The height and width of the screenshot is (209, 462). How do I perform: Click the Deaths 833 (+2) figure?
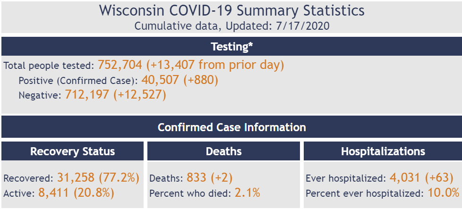(209, 178)
